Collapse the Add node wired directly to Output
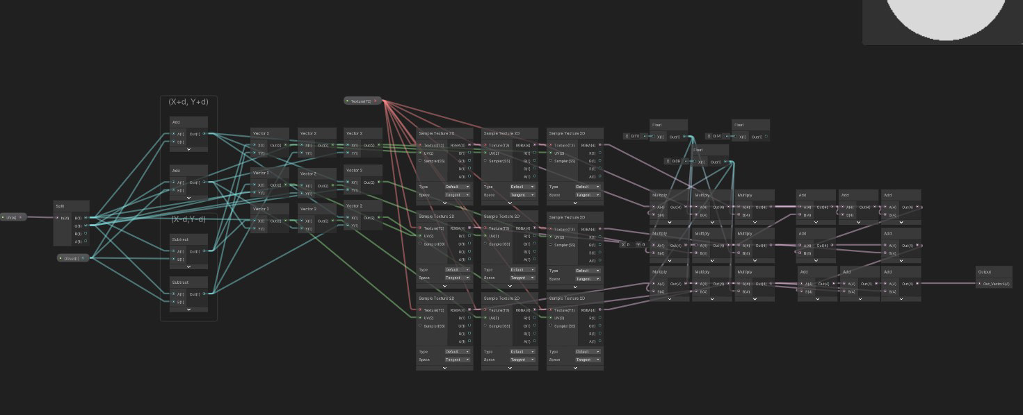The width and height of the screenshot is (1023, 415). tap(901, 299)
